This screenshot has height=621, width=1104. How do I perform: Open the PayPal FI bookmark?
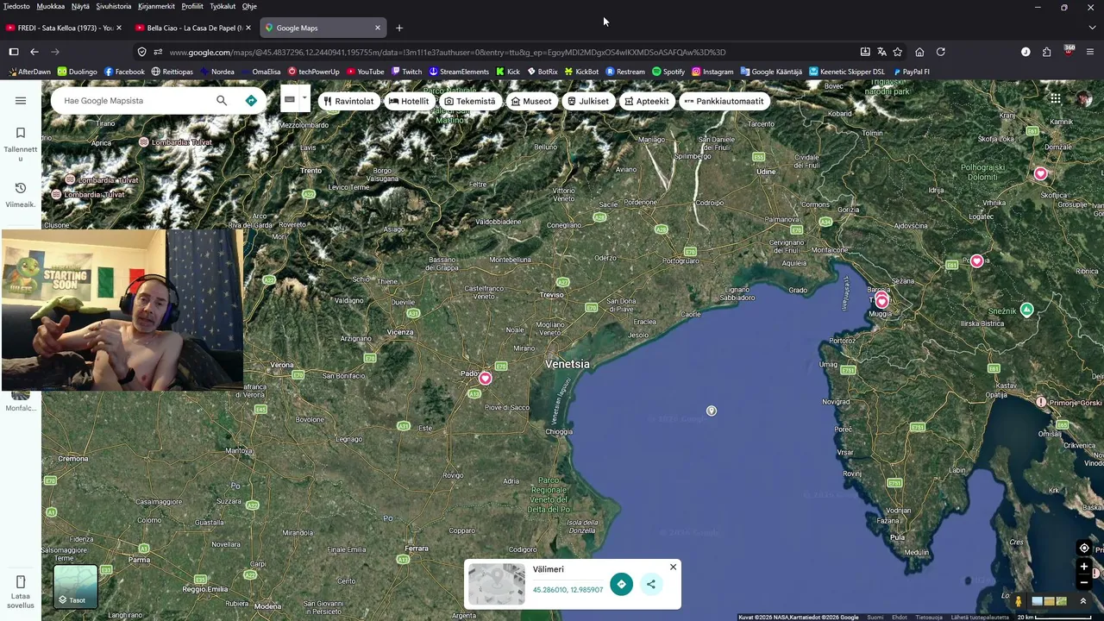point(912,72)
